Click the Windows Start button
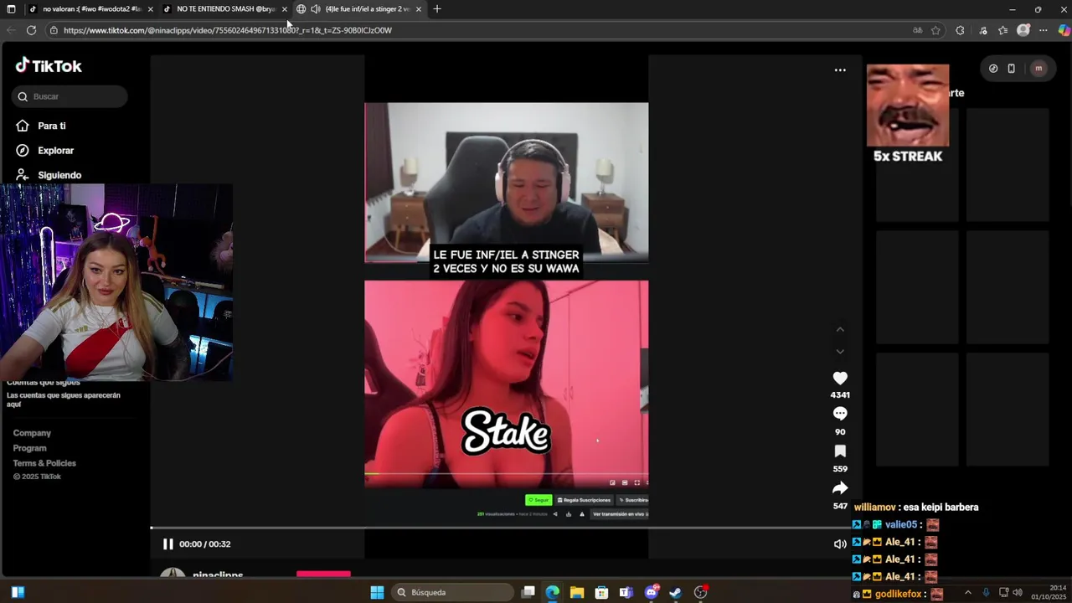 [x=378, y=593]
